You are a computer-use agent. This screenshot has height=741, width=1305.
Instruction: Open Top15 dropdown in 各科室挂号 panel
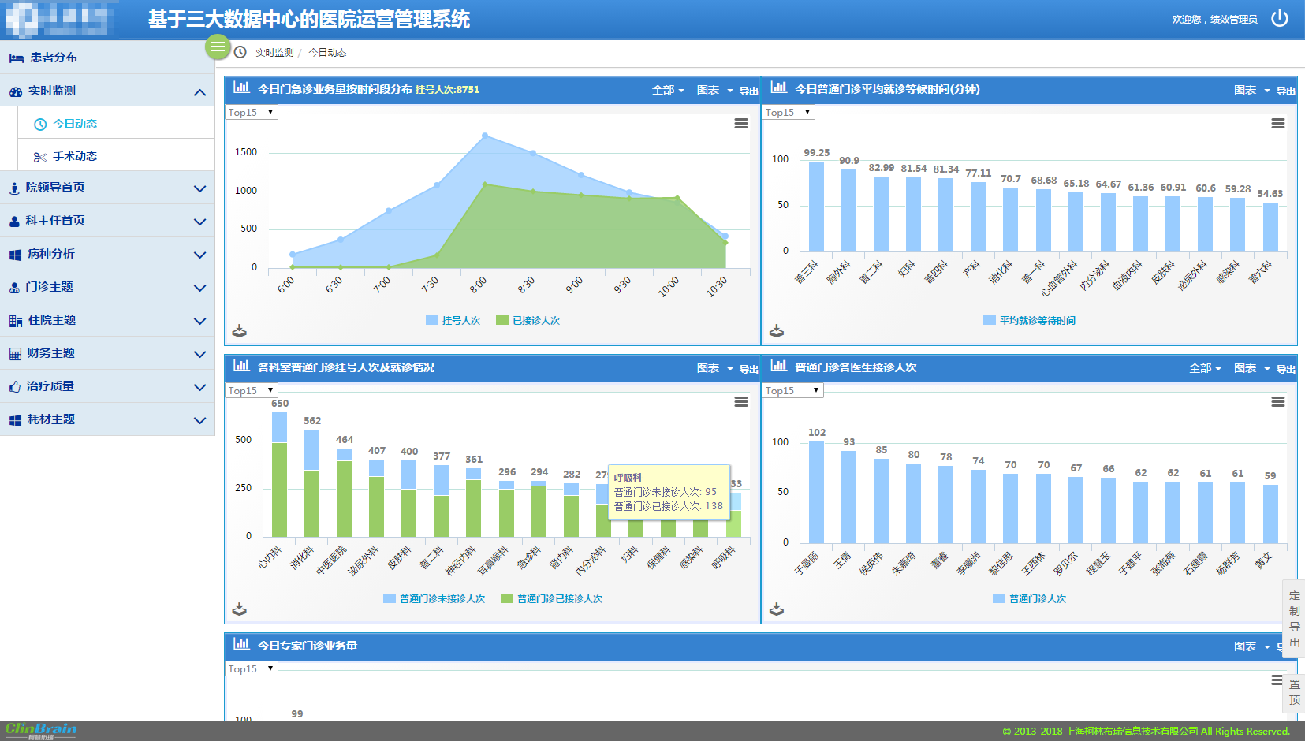pos(252,390)
